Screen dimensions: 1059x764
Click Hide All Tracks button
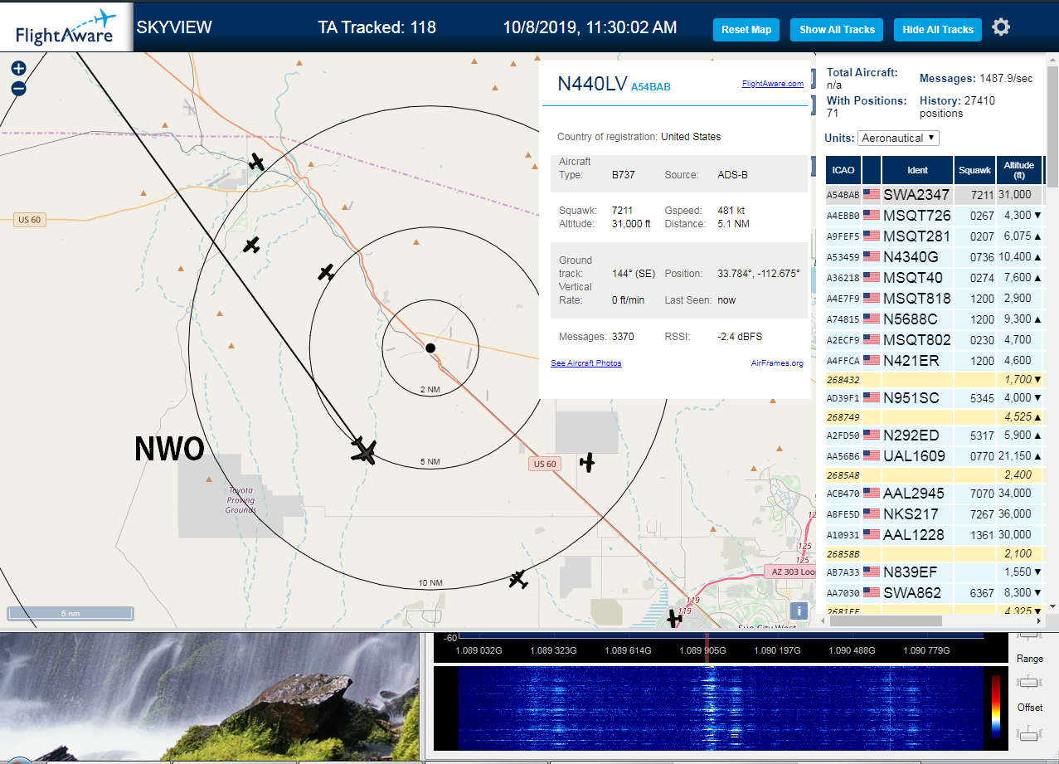[x=938, y=30]
